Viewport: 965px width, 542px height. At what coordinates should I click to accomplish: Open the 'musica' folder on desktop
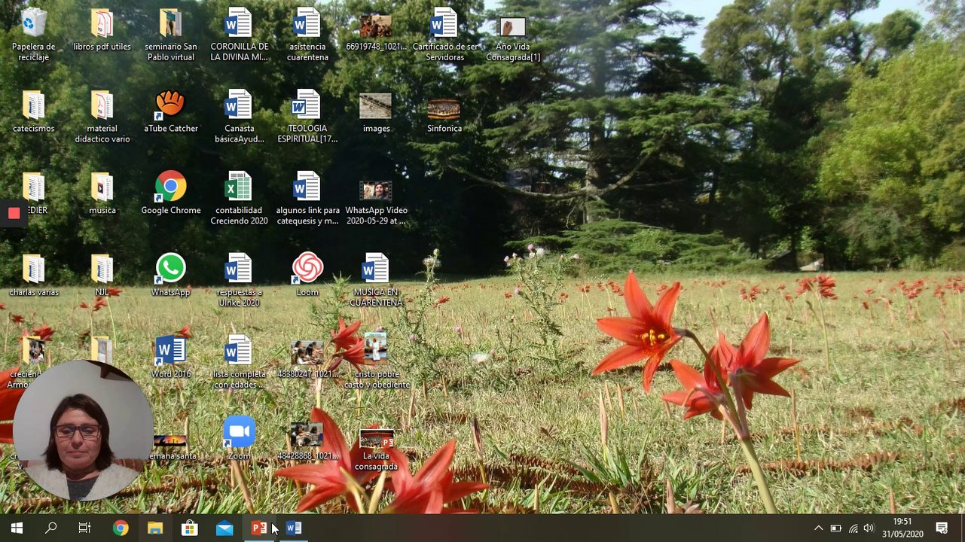[102, 193]
